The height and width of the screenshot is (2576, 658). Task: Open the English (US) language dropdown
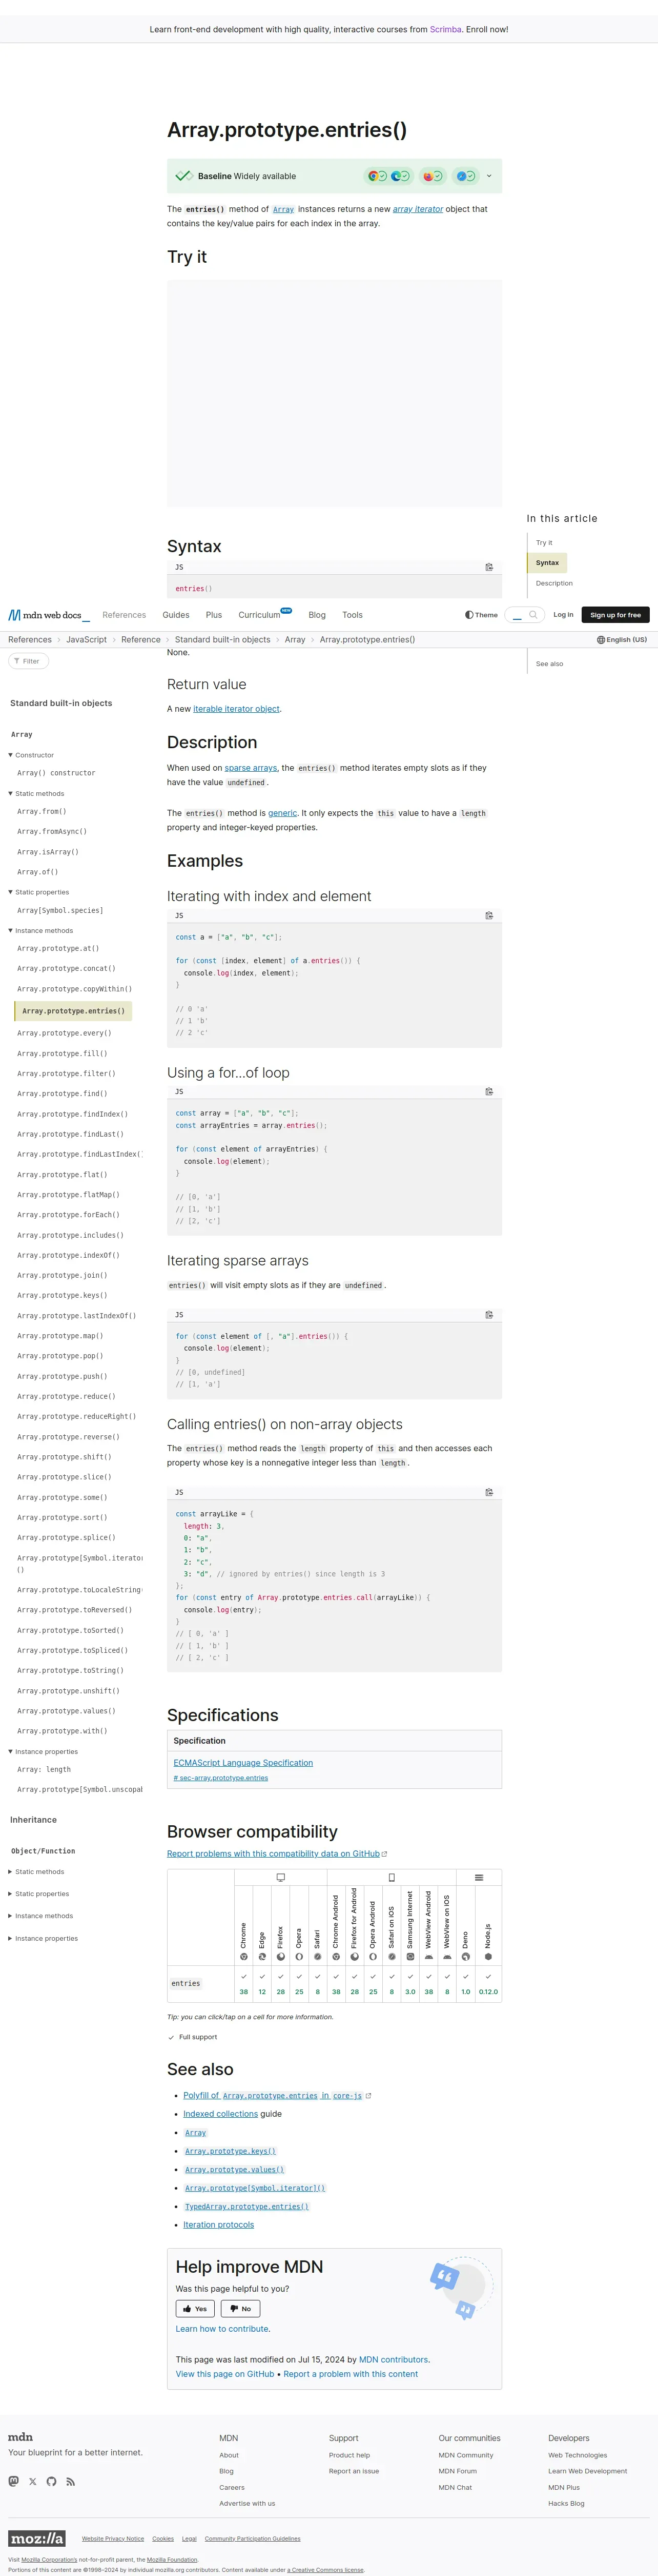point(622,640)
